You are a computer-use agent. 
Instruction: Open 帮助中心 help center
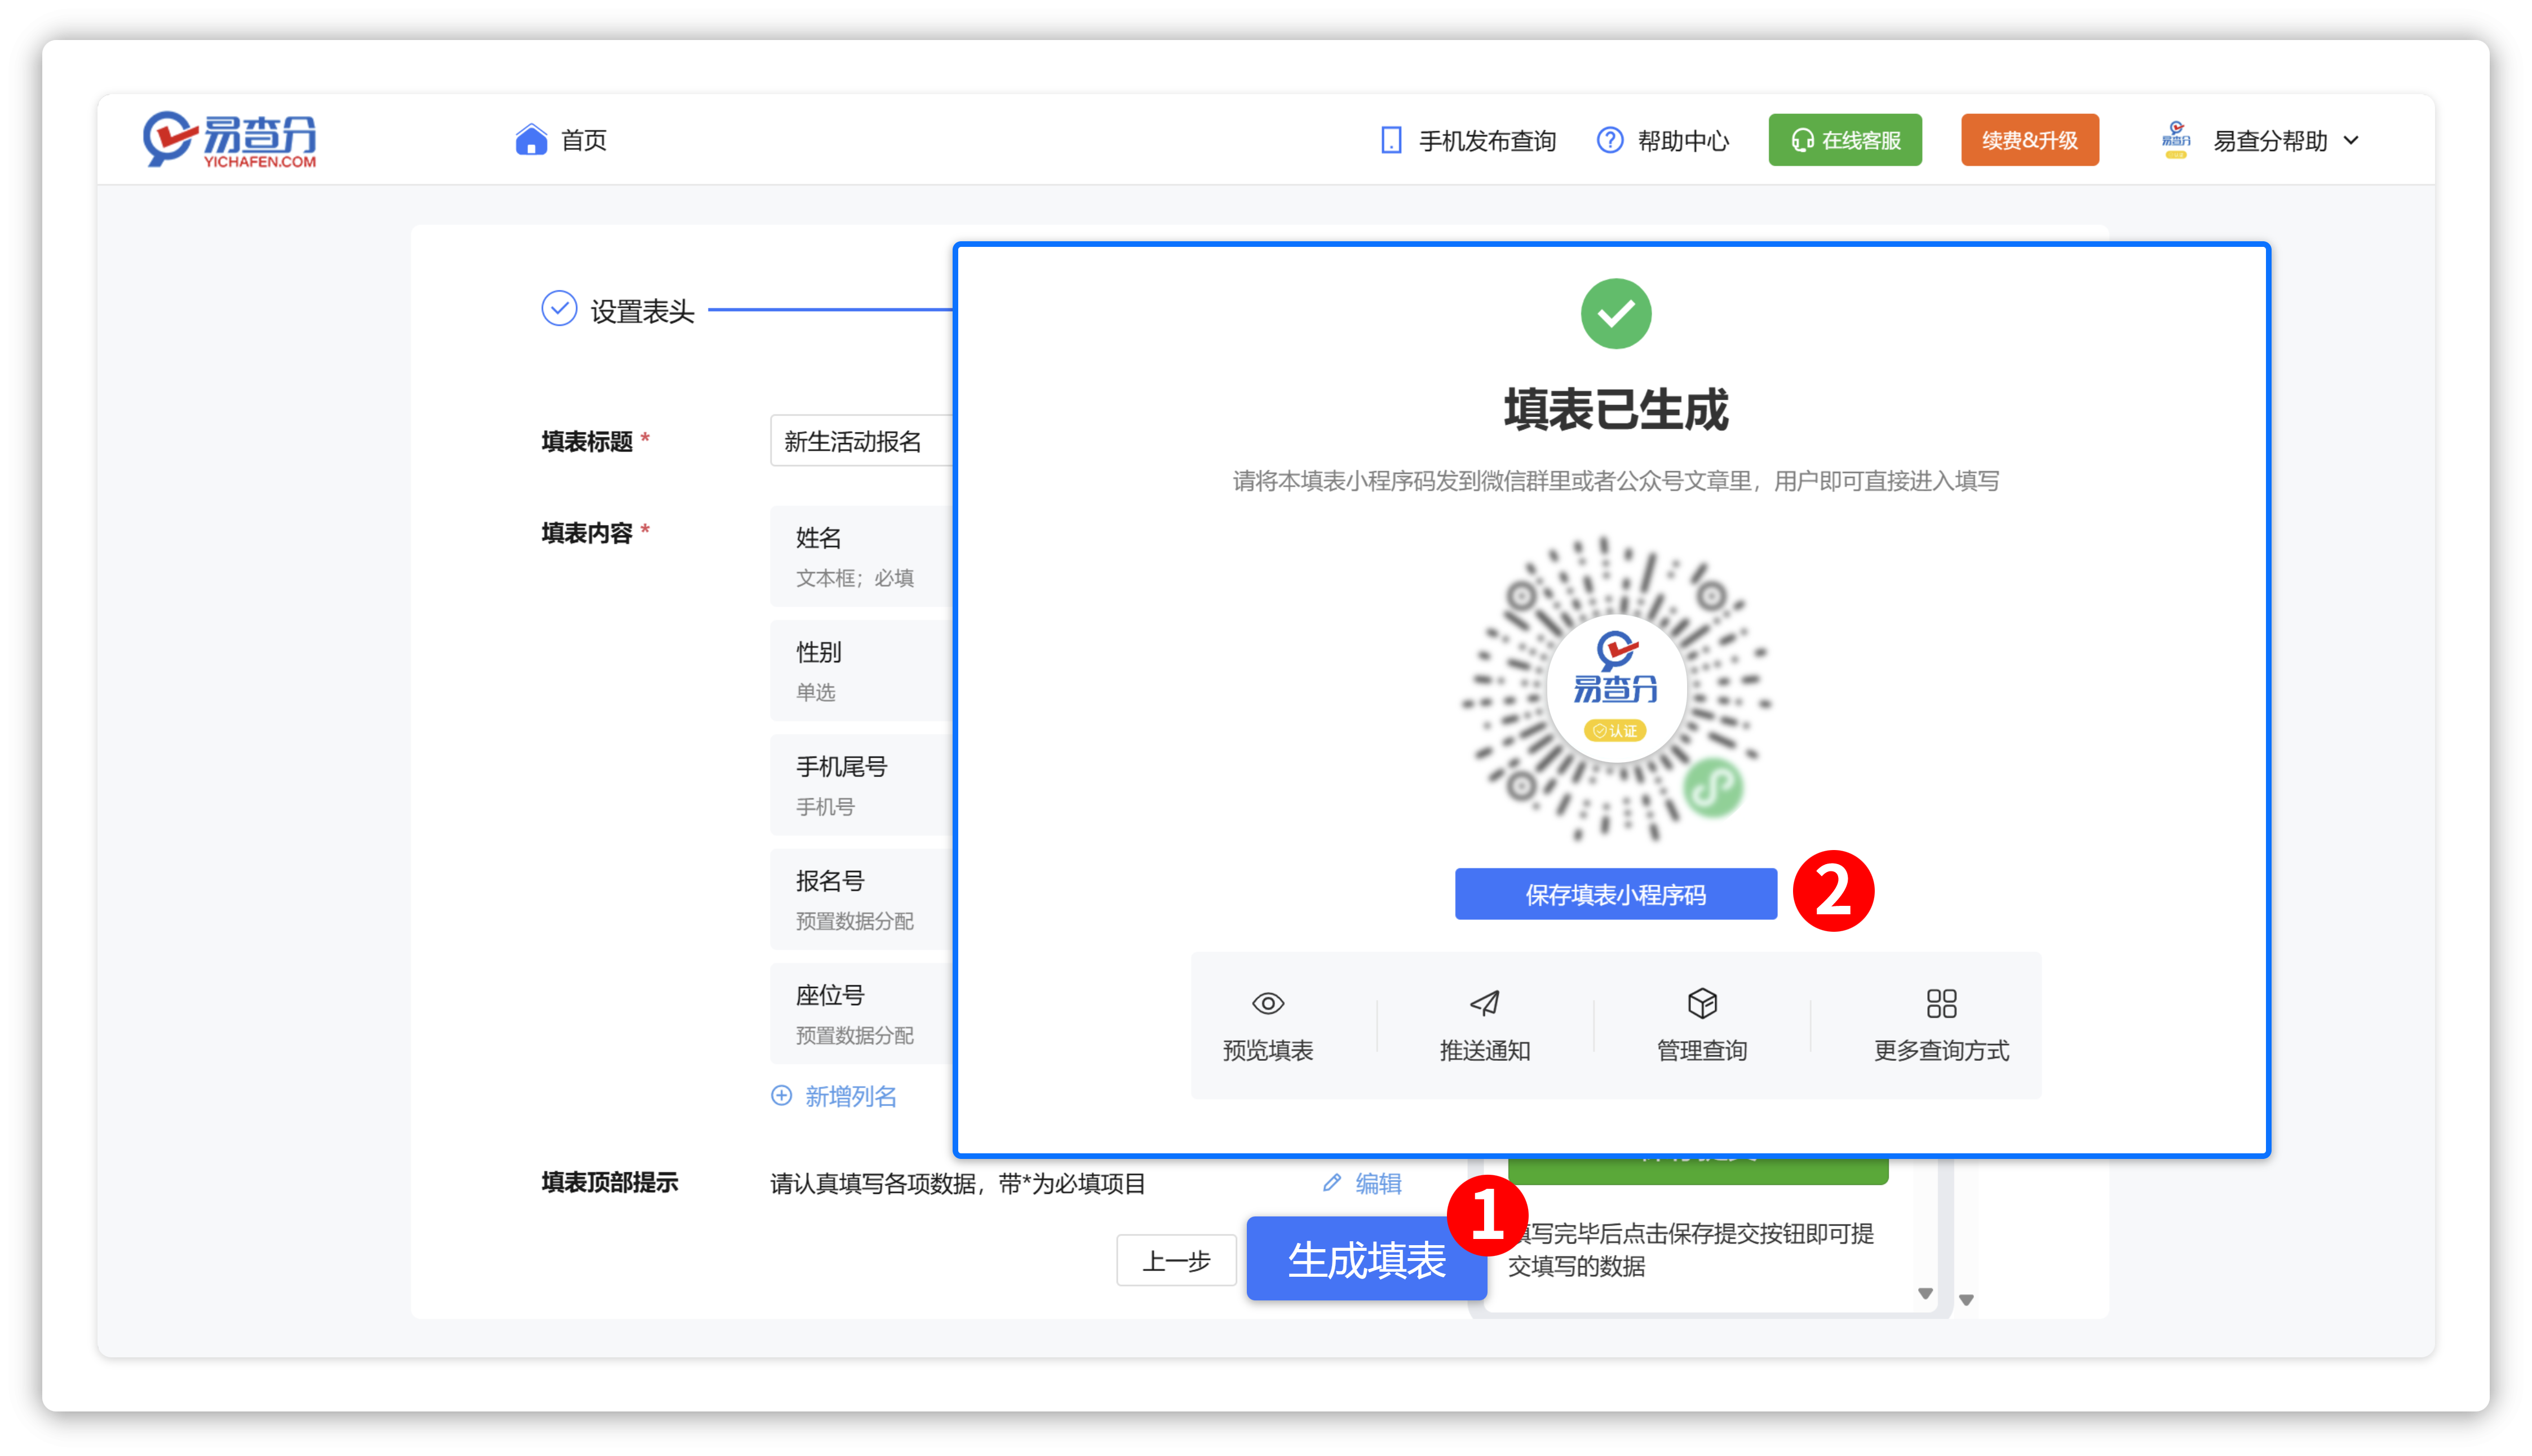[x=1683, y=141]
